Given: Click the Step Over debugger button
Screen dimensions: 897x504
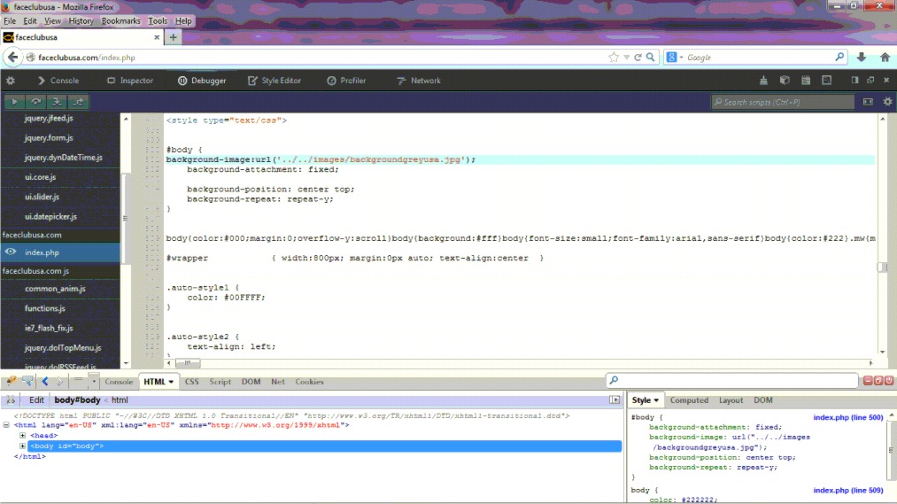Looking at the screenshot, I should (36, 102).
